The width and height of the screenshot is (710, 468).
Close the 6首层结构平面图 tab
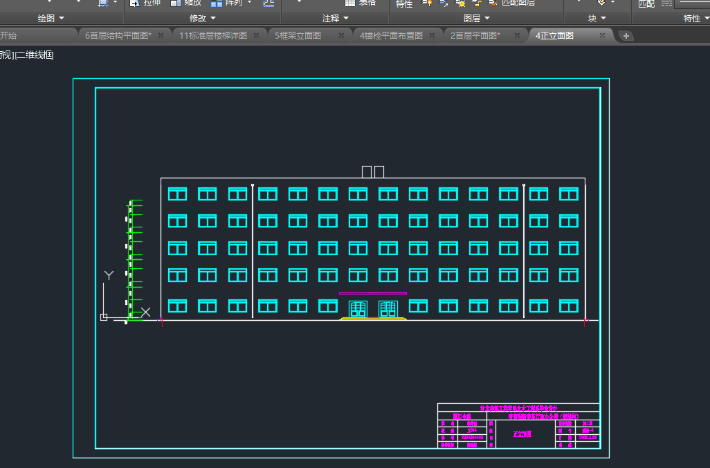coord(161,35)
